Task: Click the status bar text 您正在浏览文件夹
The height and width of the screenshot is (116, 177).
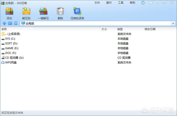Action: [12, 113]
